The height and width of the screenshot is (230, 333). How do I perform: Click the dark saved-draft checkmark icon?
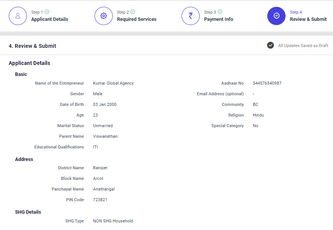[x=270, y=46]
